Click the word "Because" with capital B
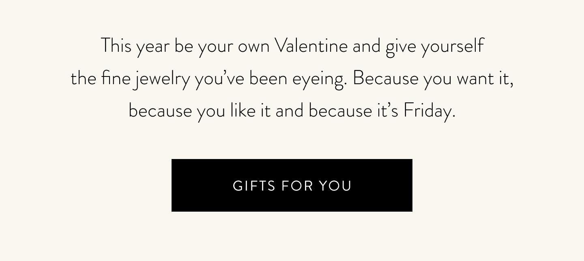The width and height of the screenshot is (584, 261). click(385, 78)
